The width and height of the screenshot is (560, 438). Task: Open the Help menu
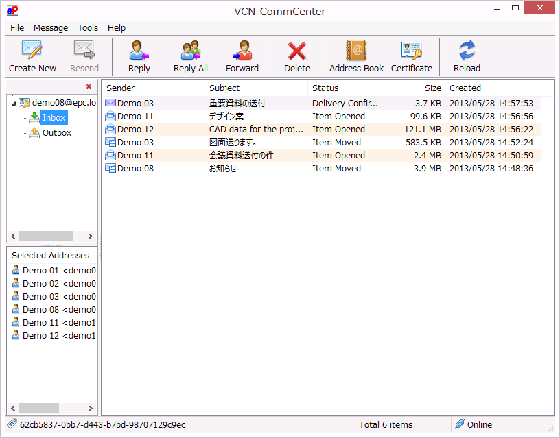click(x=117, y=28)
